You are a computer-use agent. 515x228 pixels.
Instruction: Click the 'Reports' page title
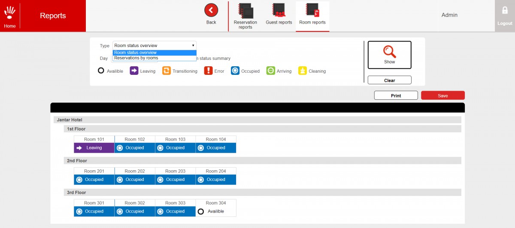click(x=53, y=16)
